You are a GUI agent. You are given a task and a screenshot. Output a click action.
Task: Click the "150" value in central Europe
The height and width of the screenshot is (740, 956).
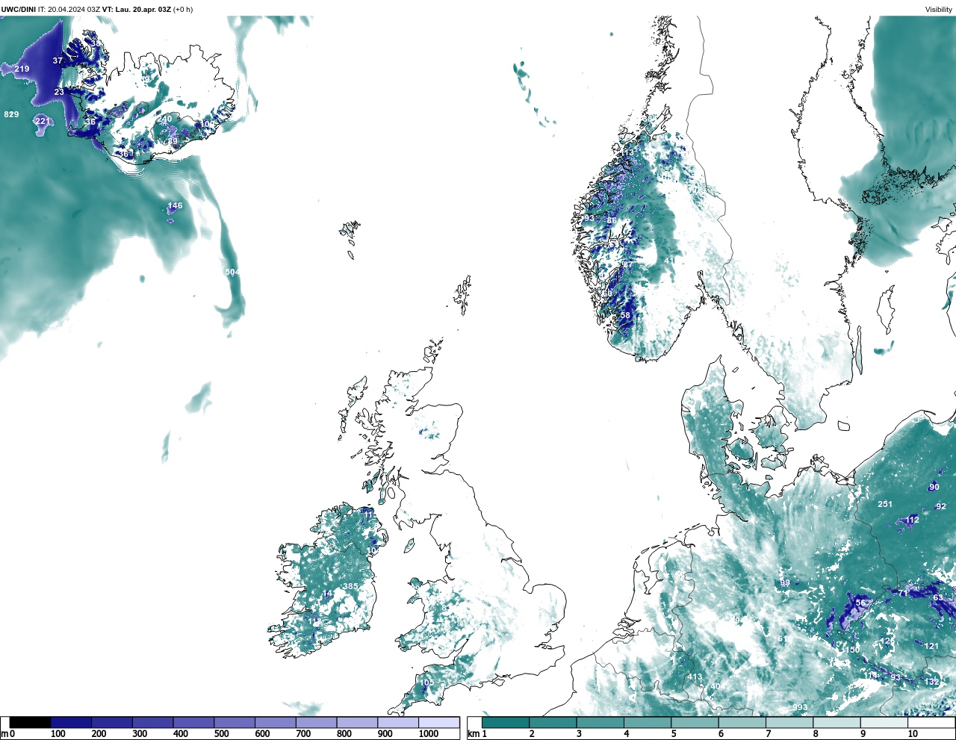852,650
